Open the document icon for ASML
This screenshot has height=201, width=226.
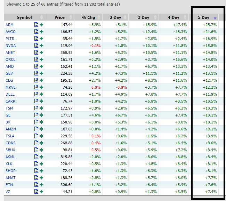pos(36,157)
